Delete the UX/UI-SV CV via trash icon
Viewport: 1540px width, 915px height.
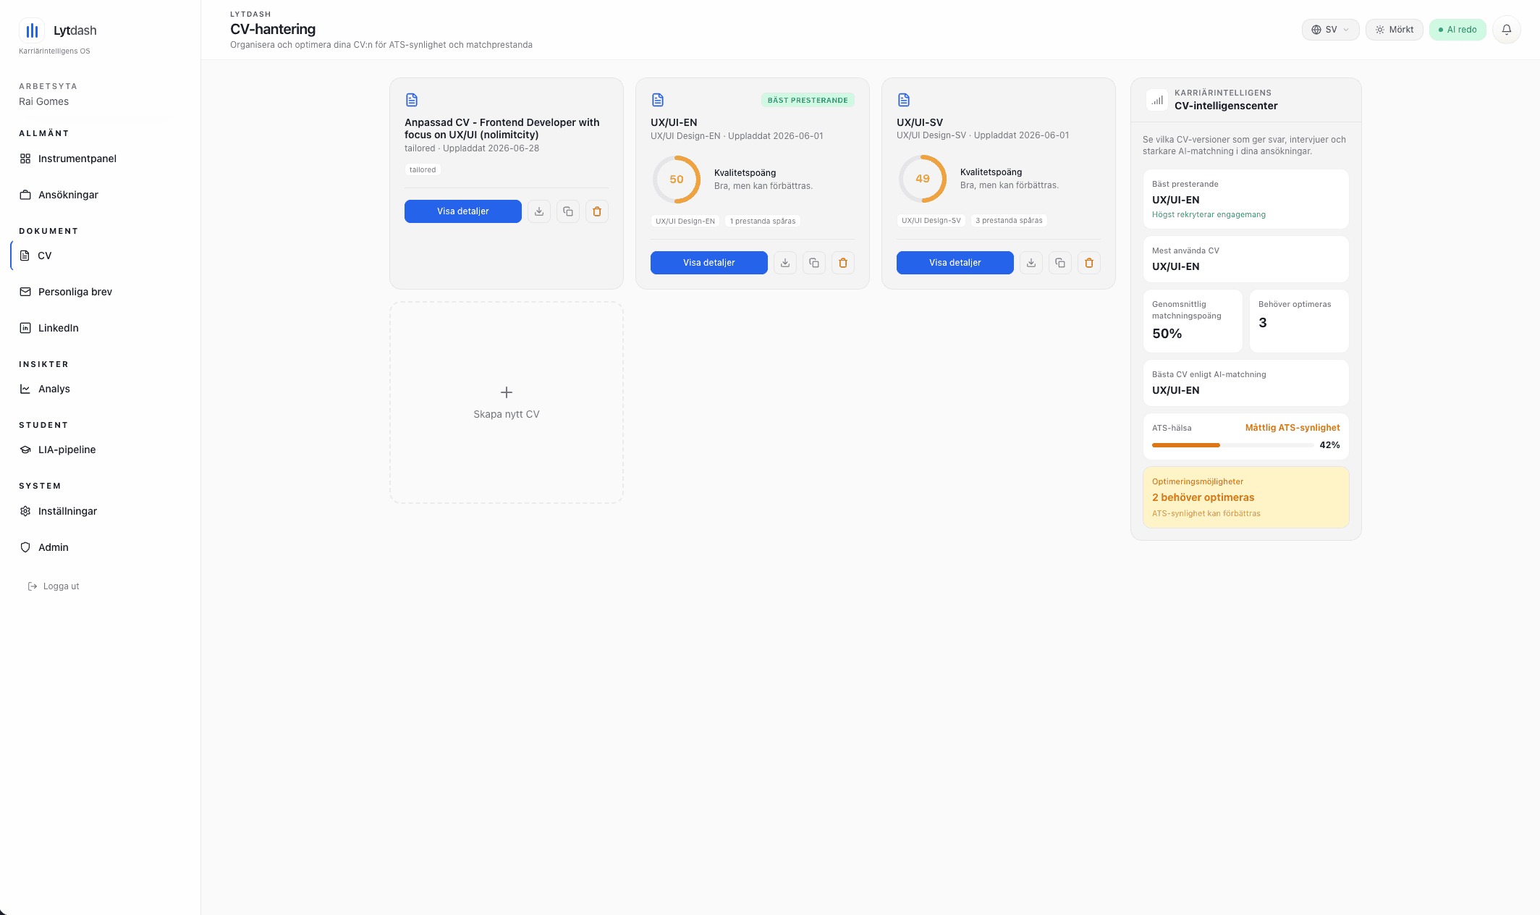point(1089,263)
